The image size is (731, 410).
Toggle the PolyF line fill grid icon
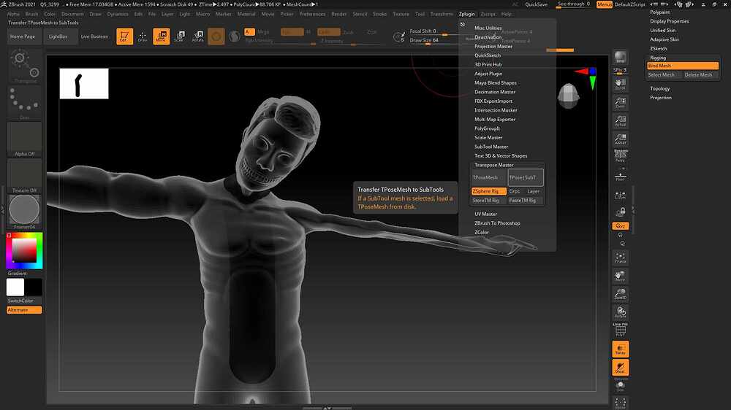coord(621,330)
